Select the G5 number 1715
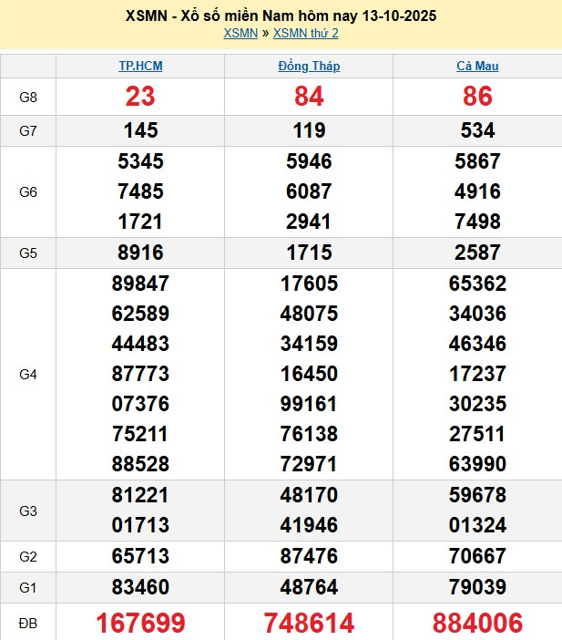562x640 pixels. point(309,253)
